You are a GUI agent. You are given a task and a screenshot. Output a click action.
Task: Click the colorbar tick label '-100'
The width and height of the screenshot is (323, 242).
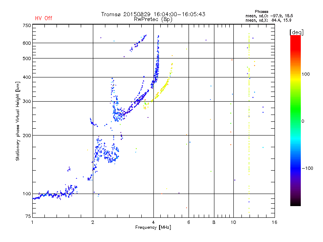307,168
